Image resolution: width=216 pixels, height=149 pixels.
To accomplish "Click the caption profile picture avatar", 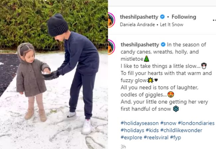I will (x=111, y=47).
